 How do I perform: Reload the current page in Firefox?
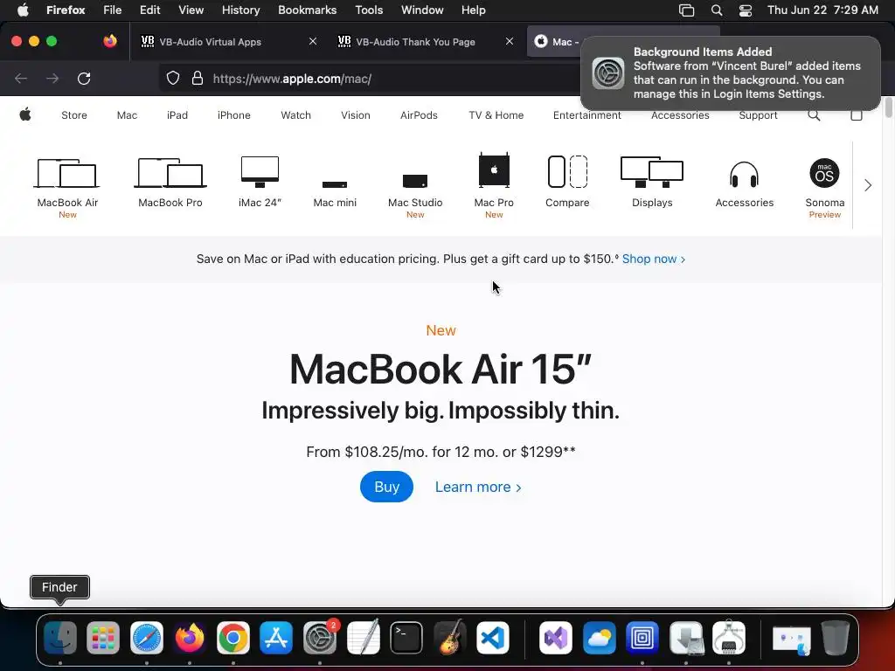84,78
